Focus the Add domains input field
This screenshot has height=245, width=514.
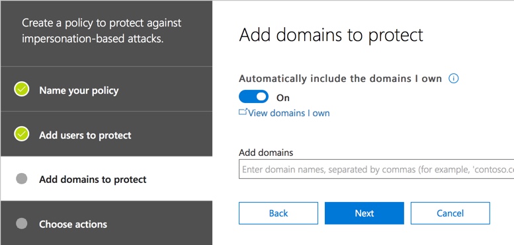point(376,169)
